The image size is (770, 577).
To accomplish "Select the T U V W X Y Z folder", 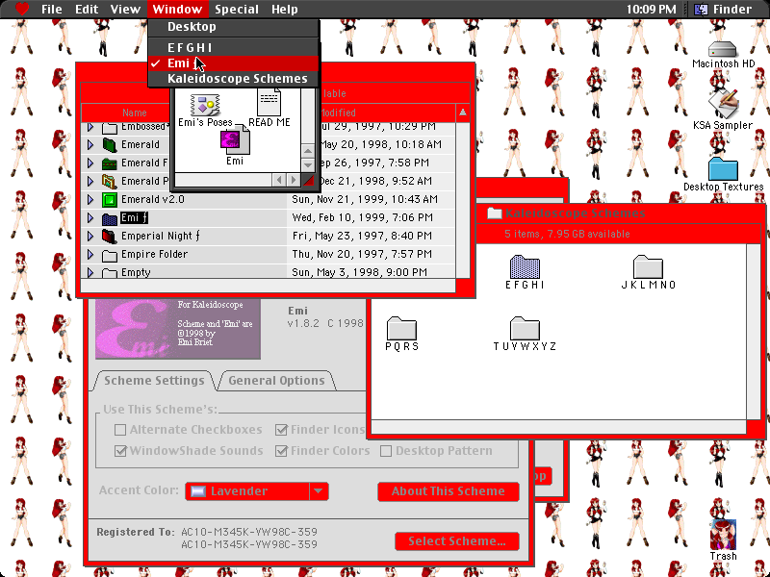I will click(x=525, y=328).
